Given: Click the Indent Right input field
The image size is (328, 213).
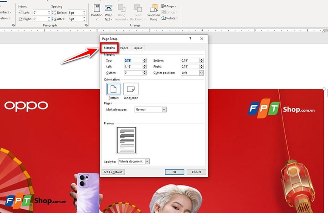Looking at the screenshot, I should coord(40,19).
